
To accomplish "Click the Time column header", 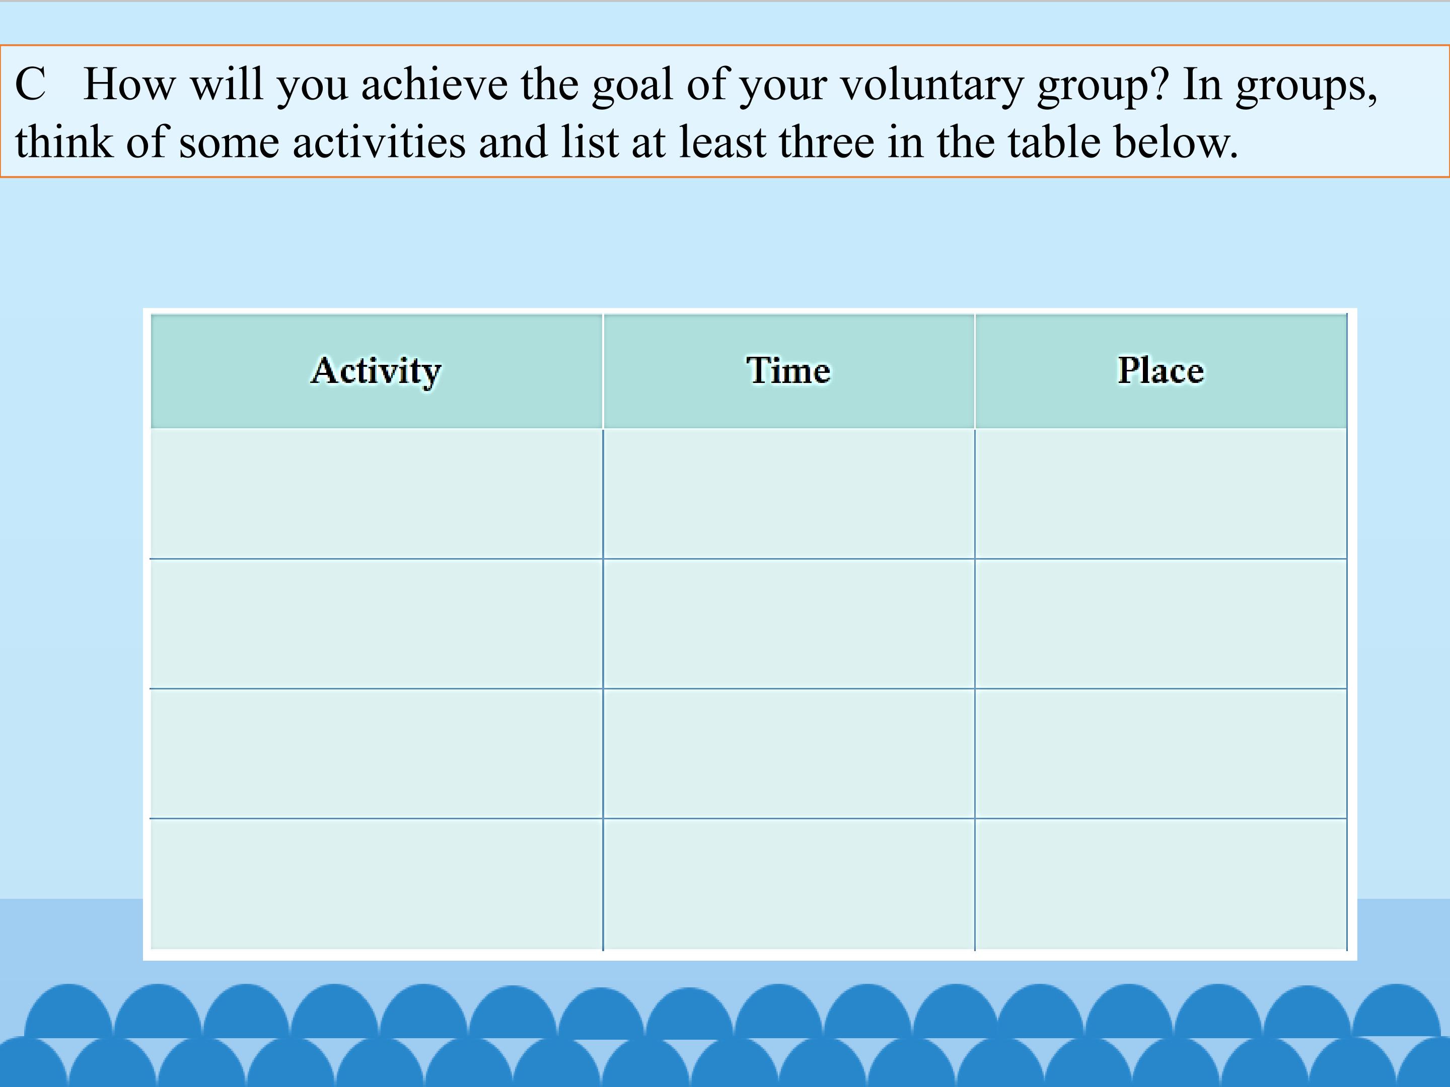I will pyautogui.click(x=788, y=371).
